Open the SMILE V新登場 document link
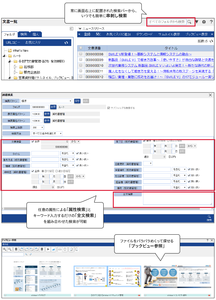 (150, 54)
